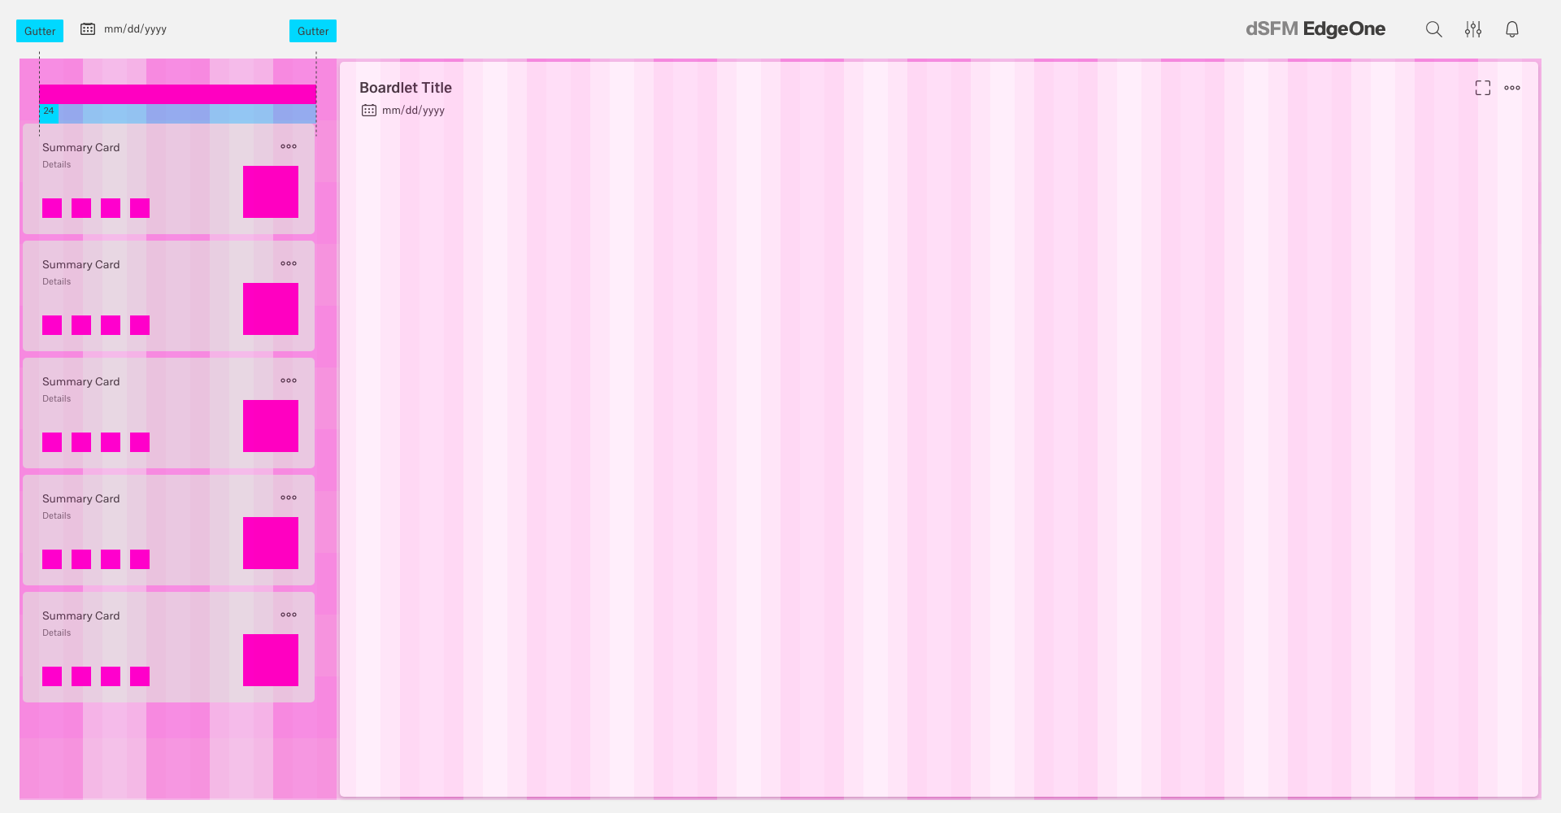The image size is (1561, 813).
Task: Click the Boardlet Title heading
Action: (x=405, y=88)
